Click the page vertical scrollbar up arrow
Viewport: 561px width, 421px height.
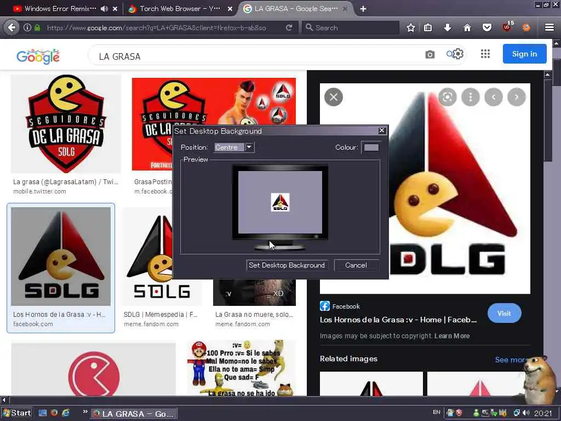pyautogui.click(x=557, y=43)
